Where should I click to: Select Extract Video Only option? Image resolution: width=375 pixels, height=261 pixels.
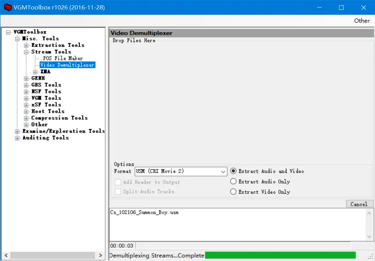(x=233, y=192)
